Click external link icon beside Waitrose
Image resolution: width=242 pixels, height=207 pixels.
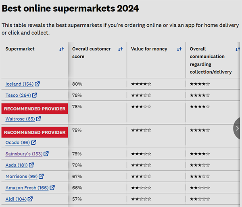click(x=38, y=119)
